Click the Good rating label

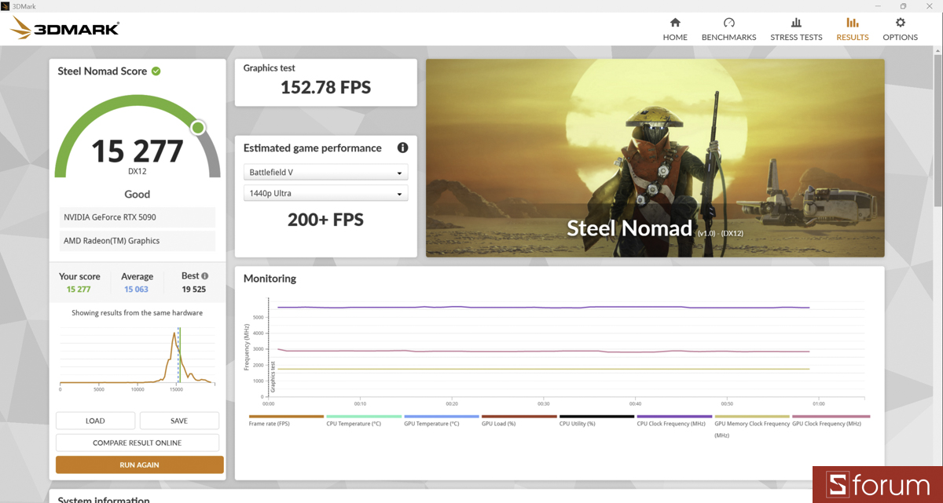click(138, 194)
